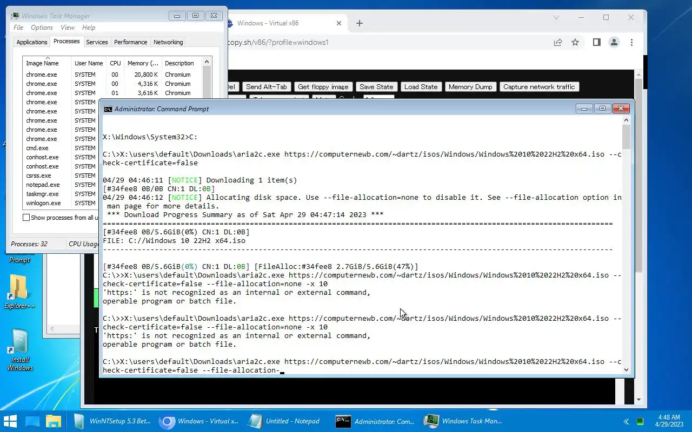
Task: Click the Task Manager title bar icon
Action: pos(15,16)
